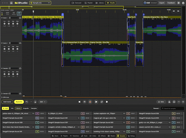Click the Undo arrow icon
Screen dimensions: 186x138
click(27, 102)
